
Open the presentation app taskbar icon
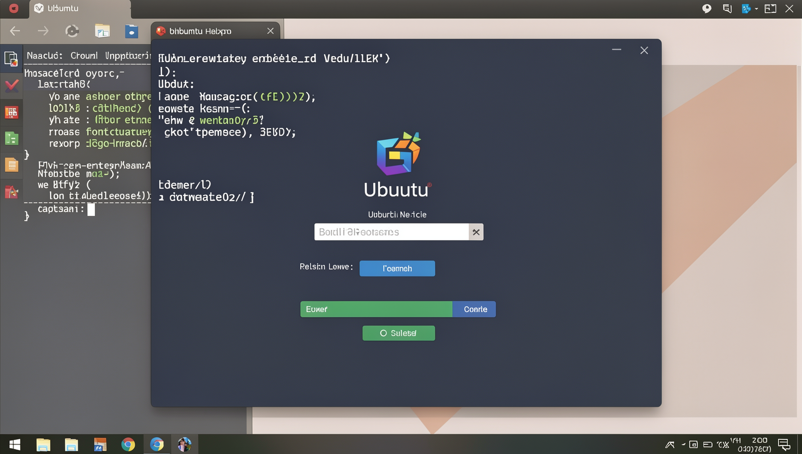[x=100, y=444]
